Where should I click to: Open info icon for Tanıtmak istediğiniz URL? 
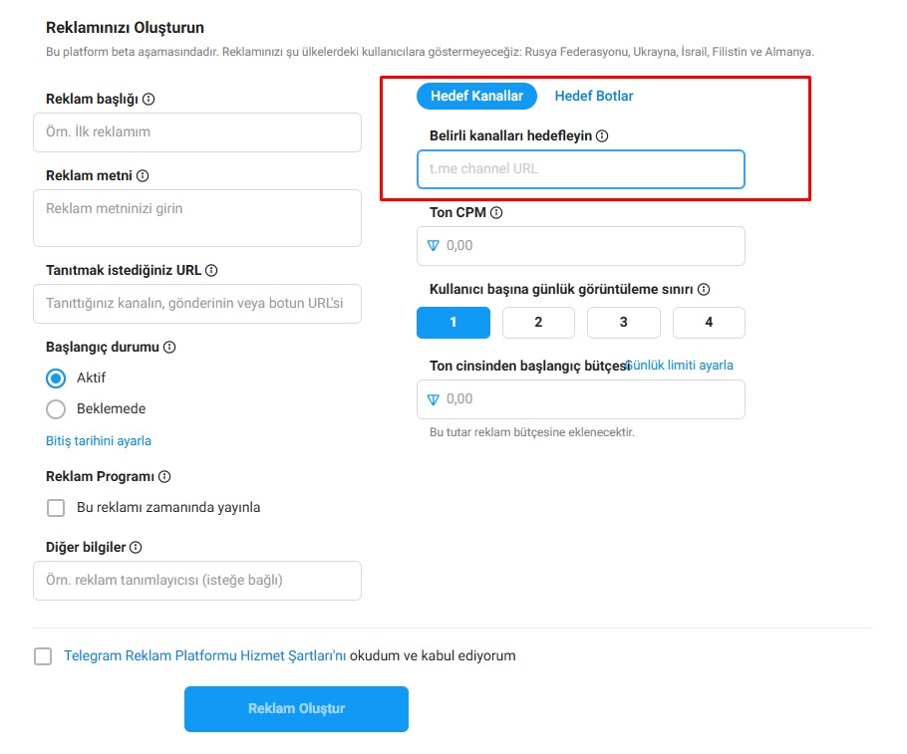211,270
